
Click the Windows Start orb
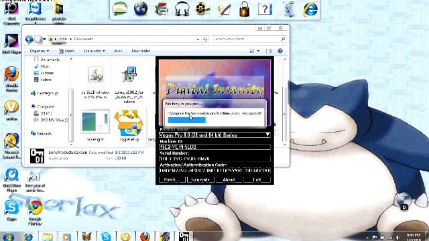[x=8, y=236]
